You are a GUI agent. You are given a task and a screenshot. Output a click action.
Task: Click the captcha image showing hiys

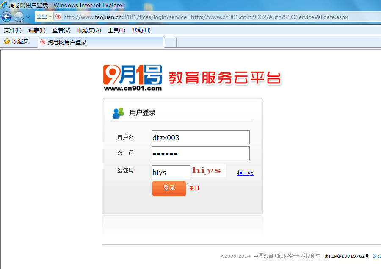coord(209,171)
